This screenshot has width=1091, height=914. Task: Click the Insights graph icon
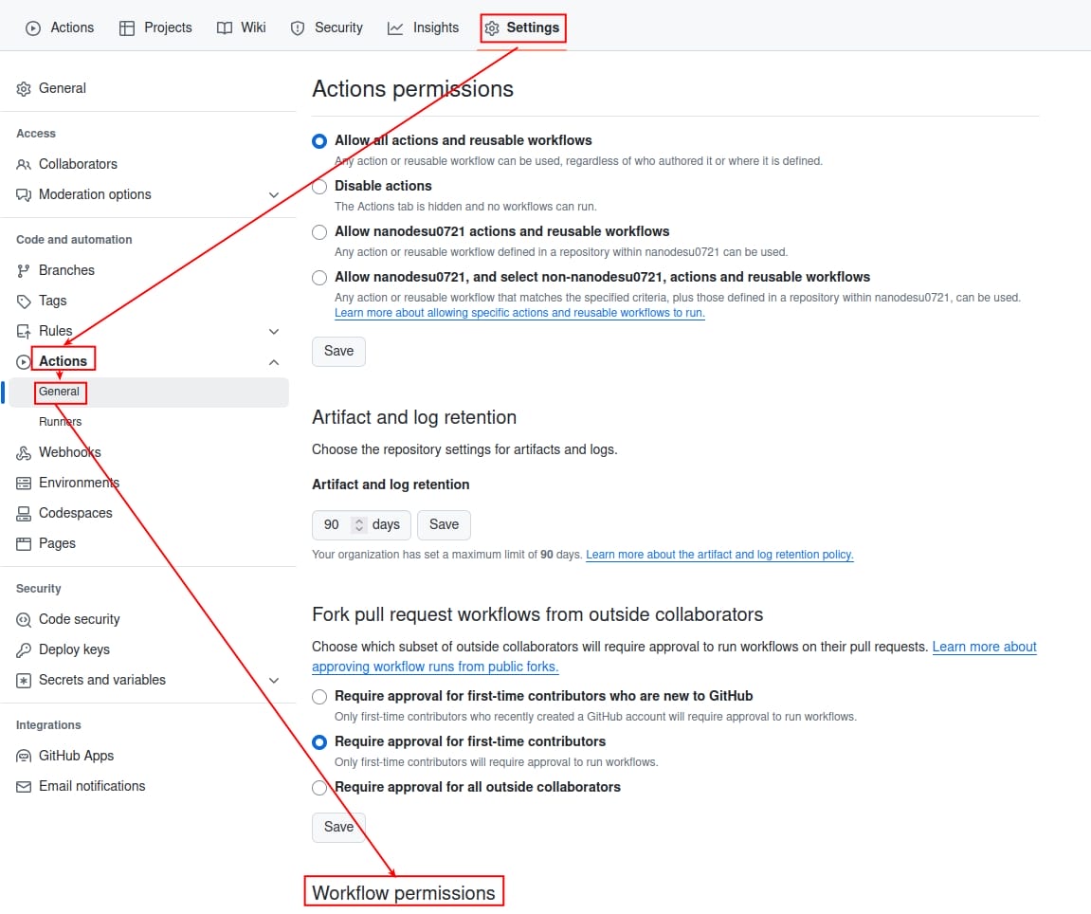(x=395, y=27)
